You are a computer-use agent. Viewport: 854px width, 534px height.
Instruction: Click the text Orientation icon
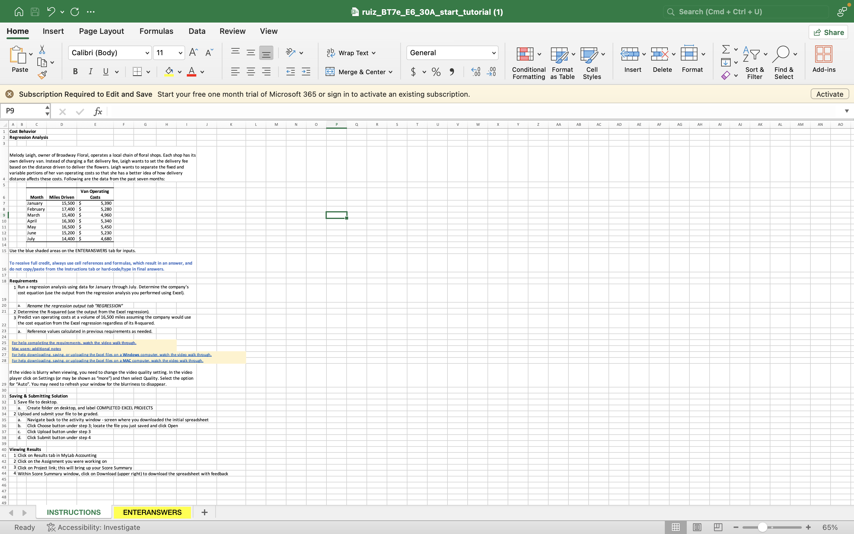(290, 53)
